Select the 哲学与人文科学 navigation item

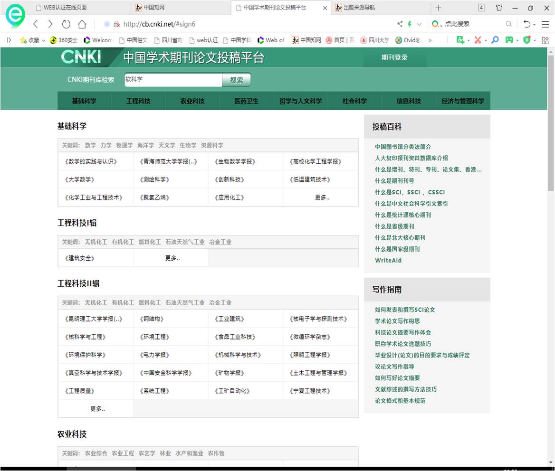coord(300,101)
